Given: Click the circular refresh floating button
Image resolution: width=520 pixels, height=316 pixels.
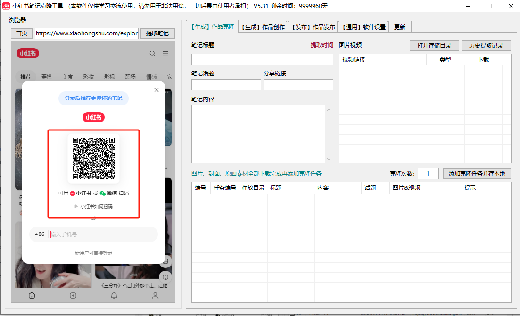Looking at the screenshot, I should pyautogui.click(x=165, y=277).
